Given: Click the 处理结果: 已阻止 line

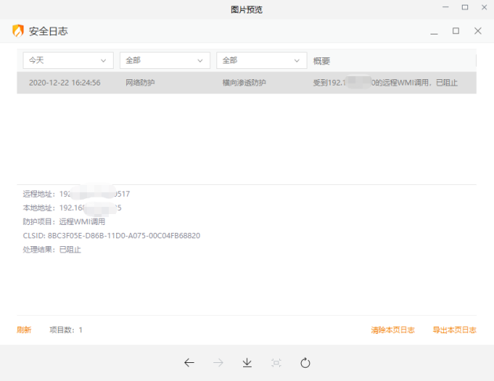Looking at the screenshot, I should 52,249.
